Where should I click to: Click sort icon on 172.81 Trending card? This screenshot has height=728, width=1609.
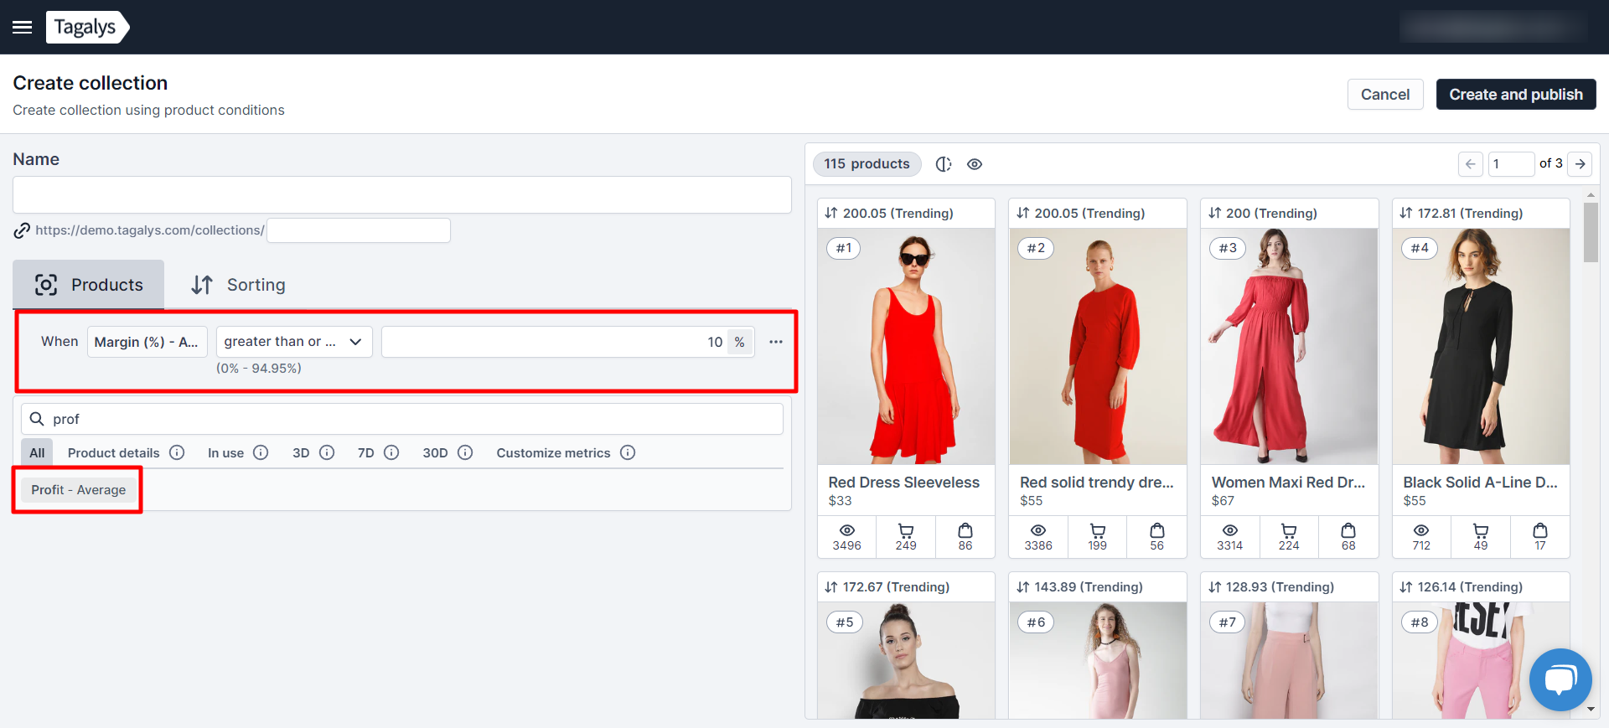pos(1406,213)
